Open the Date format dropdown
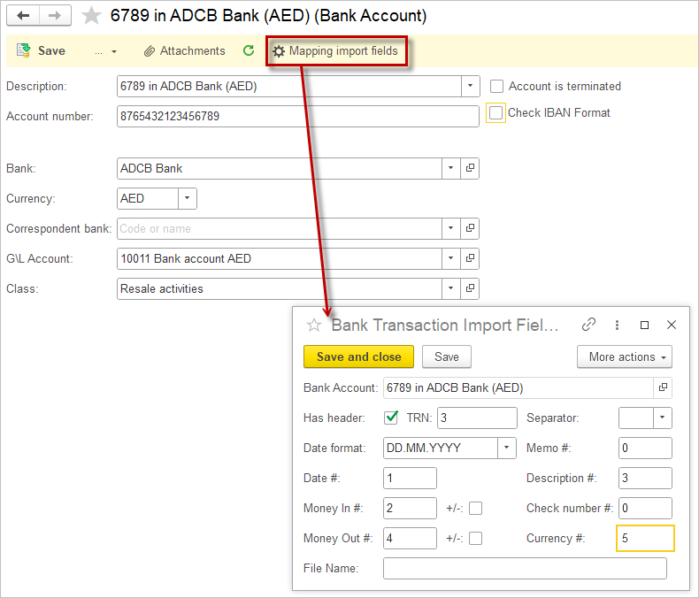699x598 pixels. click(x=506, y=448)
